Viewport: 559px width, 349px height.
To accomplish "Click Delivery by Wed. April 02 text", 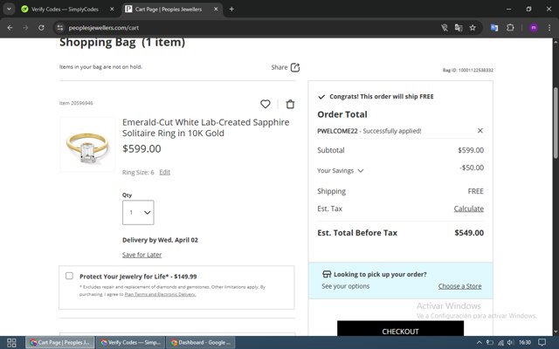I will click(160, 240).
